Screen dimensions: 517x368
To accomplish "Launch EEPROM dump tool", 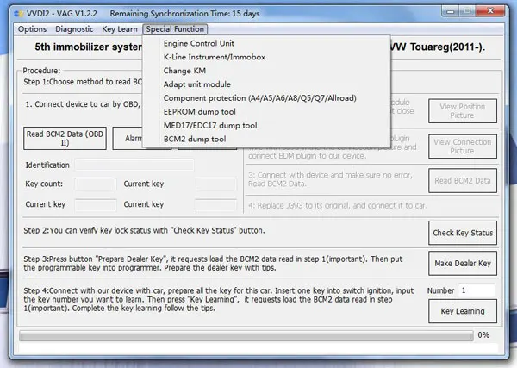I will tap(200, 112).
